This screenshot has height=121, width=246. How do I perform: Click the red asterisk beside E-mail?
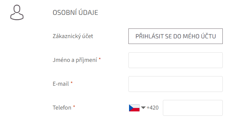(72, 83)
